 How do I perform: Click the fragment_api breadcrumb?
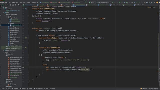tap(35, 2)
